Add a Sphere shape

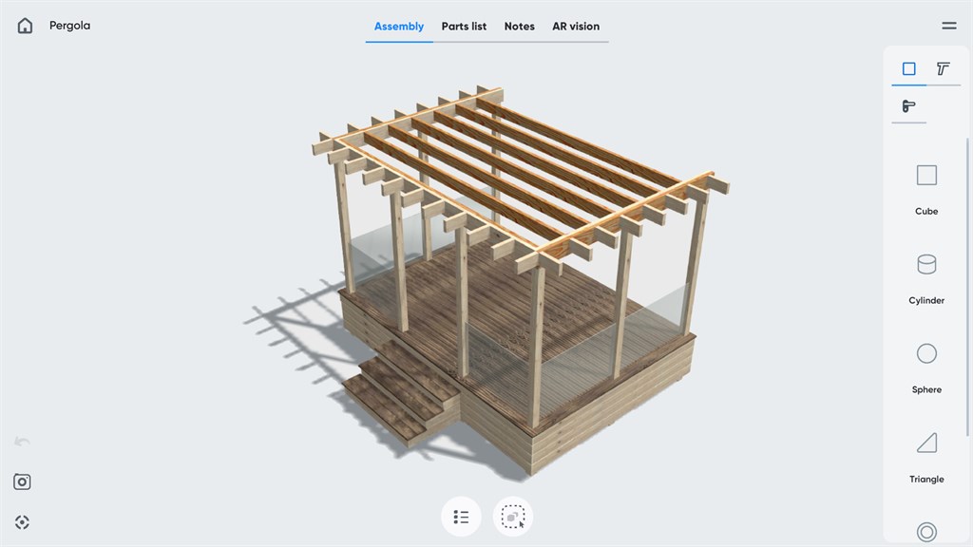tap(926, 353)
